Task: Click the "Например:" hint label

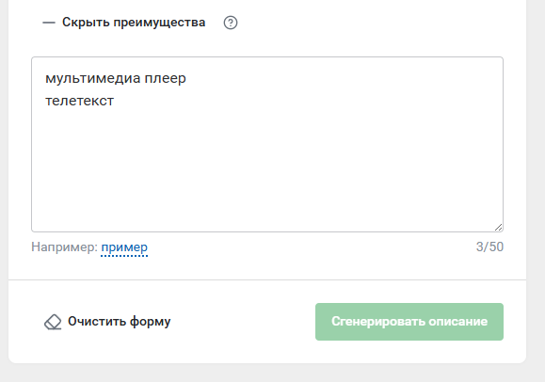Action: tap(64, 247)
